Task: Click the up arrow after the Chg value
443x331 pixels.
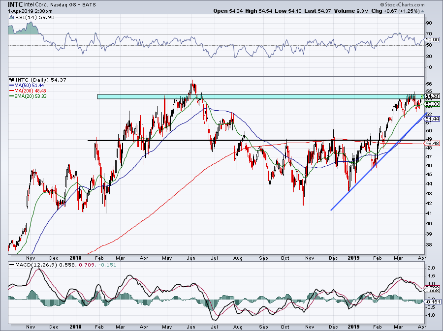Action: coord(423,11)
